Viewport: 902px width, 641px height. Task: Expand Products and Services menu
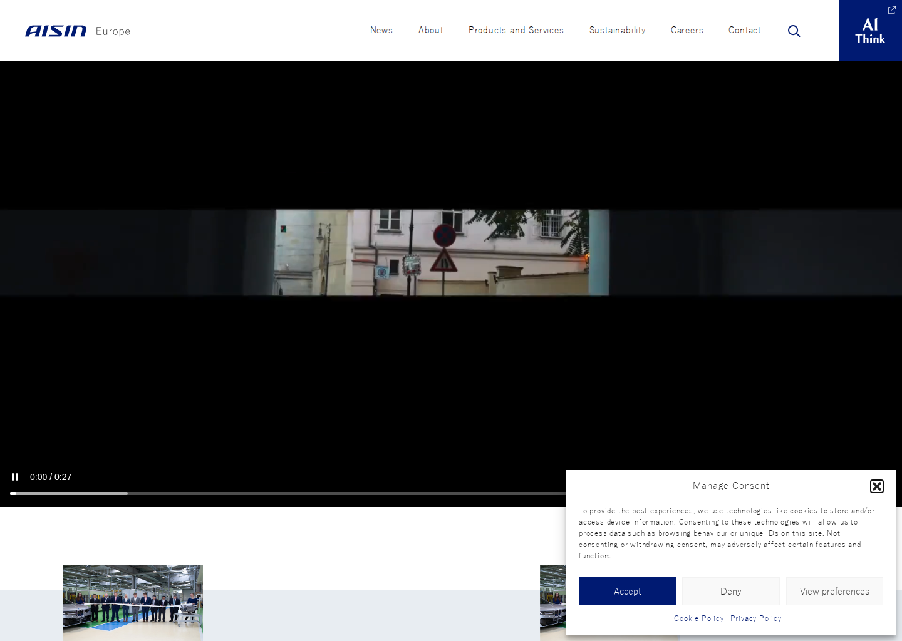(516, 30)
